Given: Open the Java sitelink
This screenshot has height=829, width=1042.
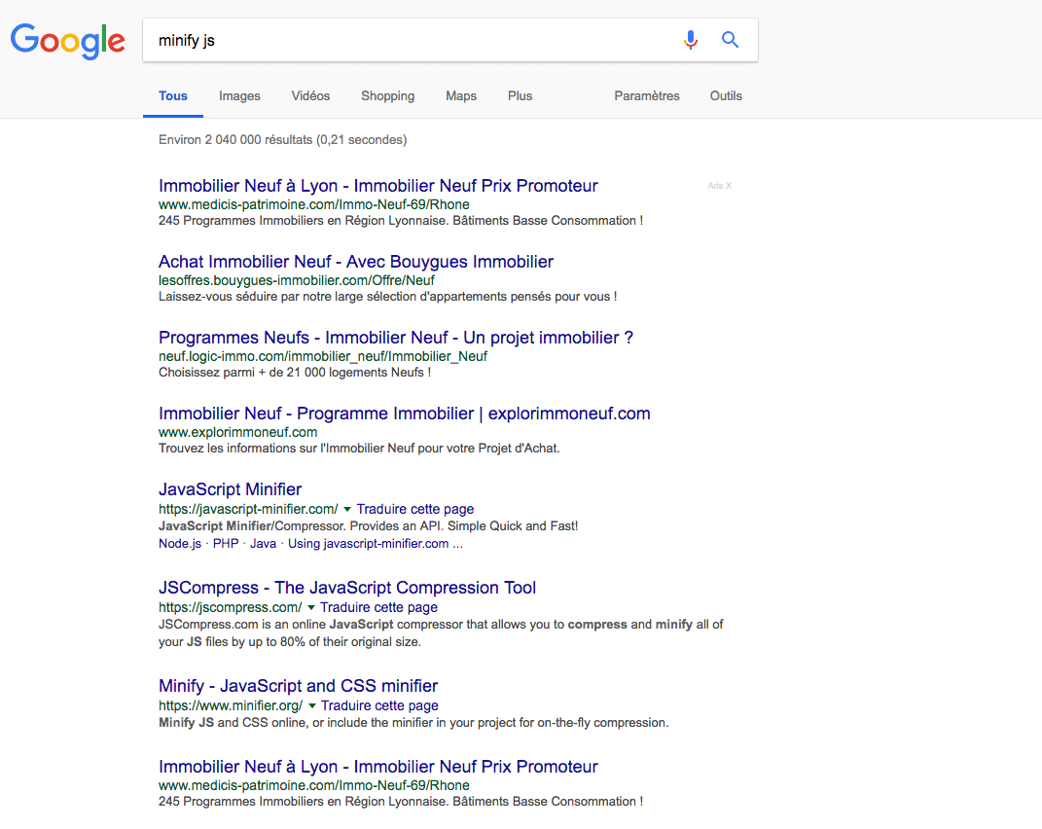Looking at the screenshot, I should click(263, 543).
